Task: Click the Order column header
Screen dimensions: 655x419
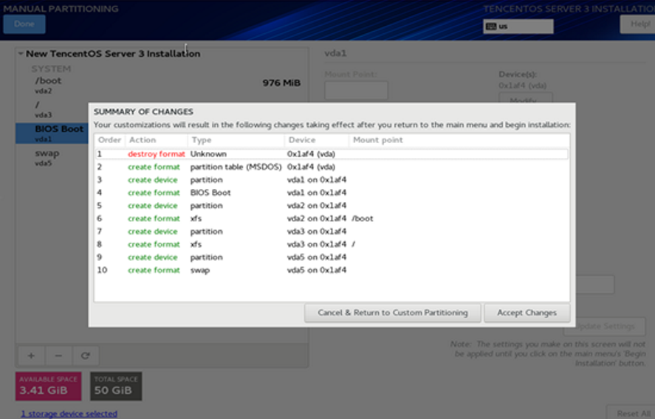Action: [x=110, y=140]
